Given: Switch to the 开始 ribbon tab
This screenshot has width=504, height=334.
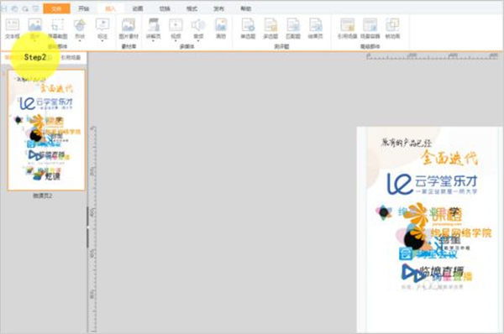Looking at the screenshot, I should pos(83,8).
